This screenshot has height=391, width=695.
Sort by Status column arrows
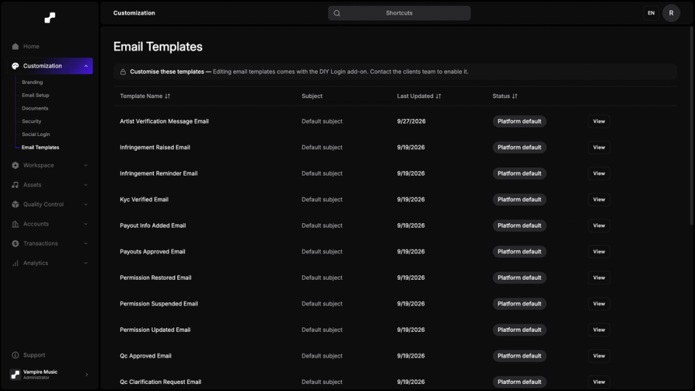[x=514, y=96]
